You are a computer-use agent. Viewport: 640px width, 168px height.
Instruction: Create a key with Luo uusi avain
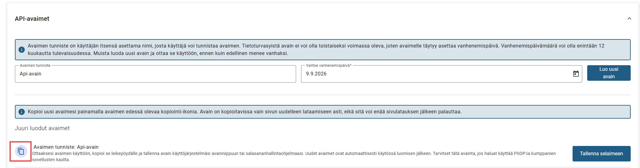(609, 73)
